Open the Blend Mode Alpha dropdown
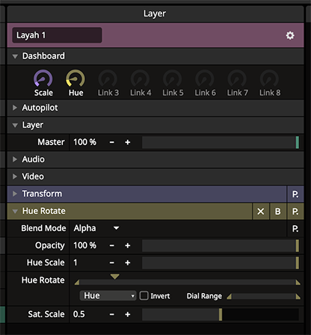The image size is (311, 335). coord(96,228)
